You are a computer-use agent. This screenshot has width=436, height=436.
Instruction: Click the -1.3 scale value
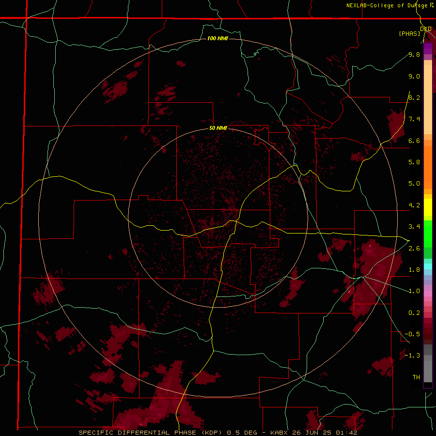(412, 356)
